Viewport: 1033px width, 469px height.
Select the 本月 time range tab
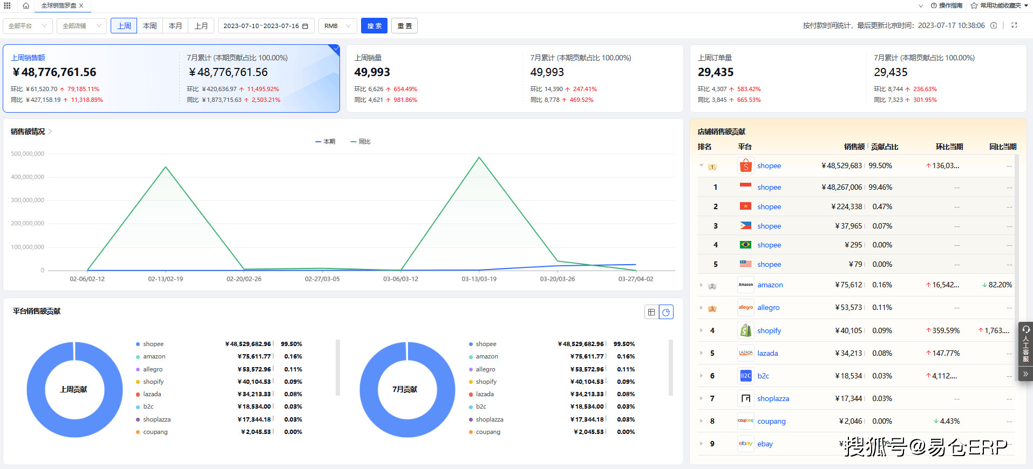coord(175,26)
